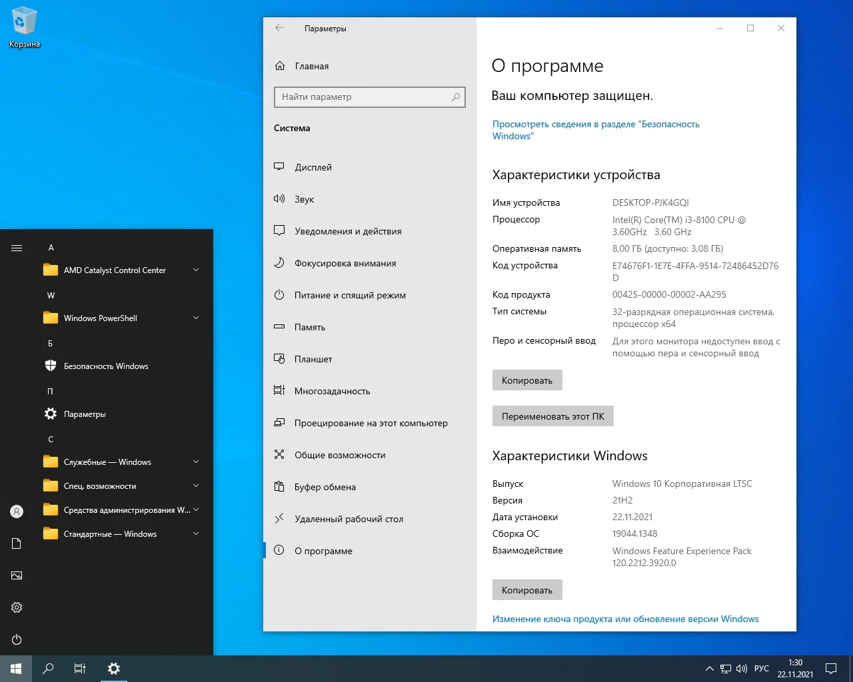Image resolution: width=853 pixels, height=682 pixels.
Task: Open the notification center icon
Action: click(831, 669)
